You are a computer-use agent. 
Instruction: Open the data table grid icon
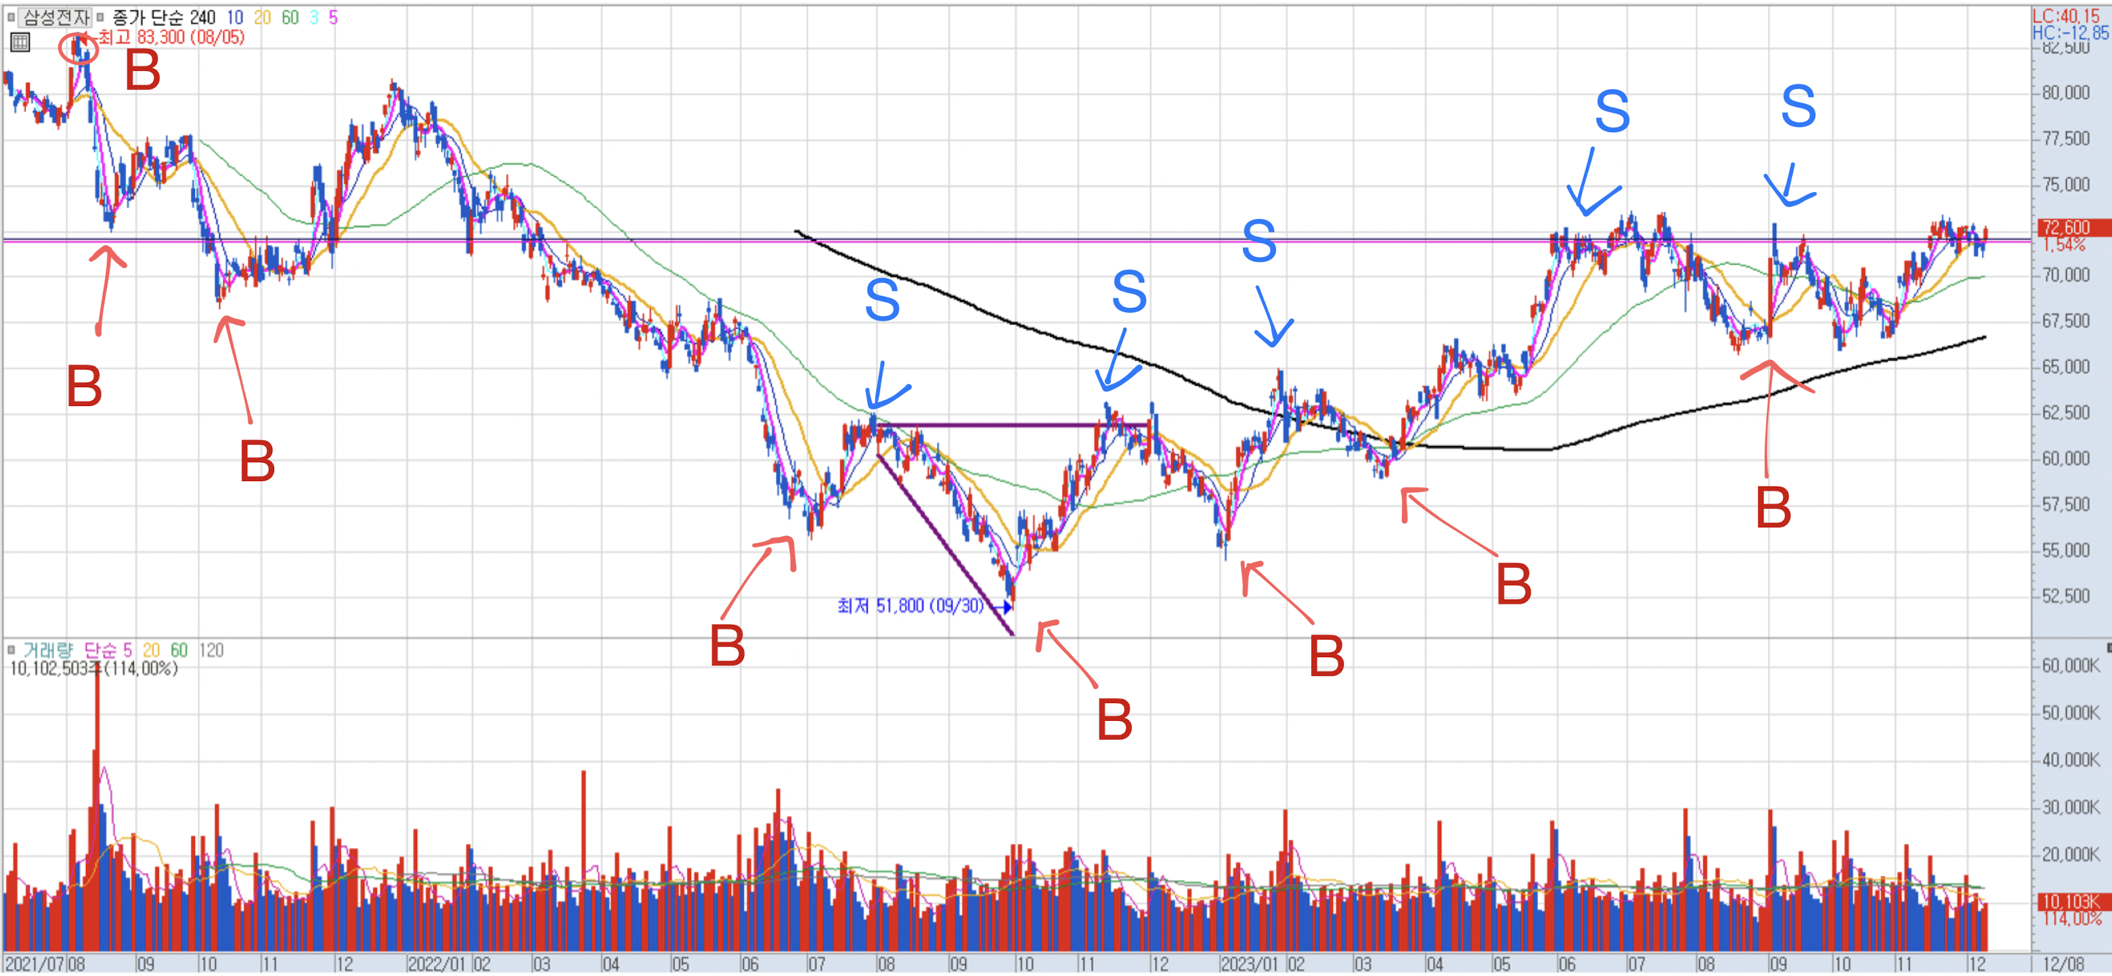point(20,42)
